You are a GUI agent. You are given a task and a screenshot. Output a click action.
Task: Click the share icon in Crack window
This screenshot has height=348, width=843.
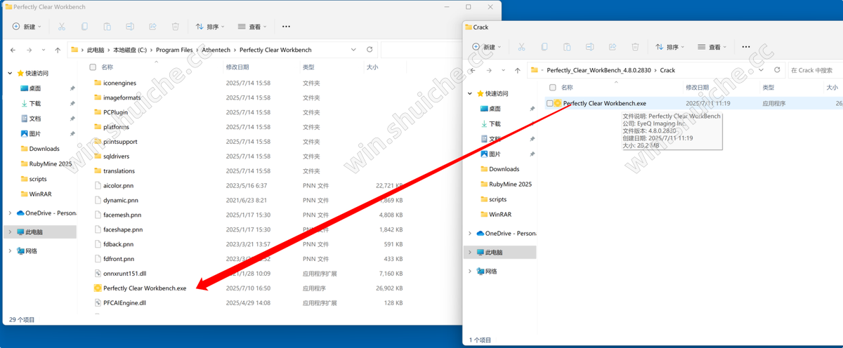coord(613,47)
